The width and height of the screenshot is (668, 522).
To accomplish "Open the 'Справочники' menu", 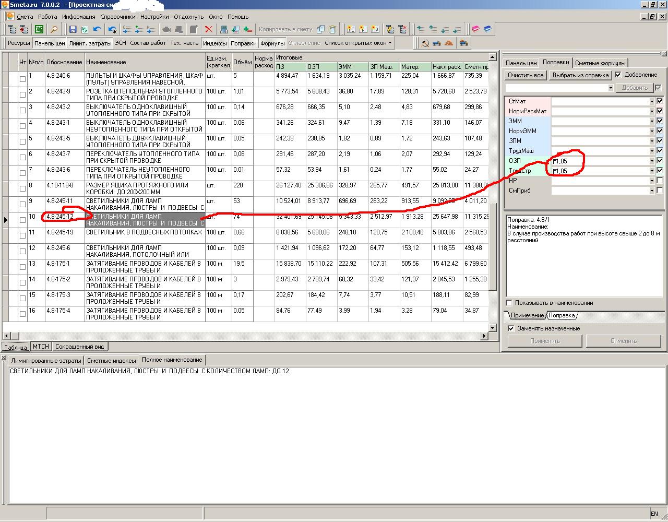I will [117, 17].
